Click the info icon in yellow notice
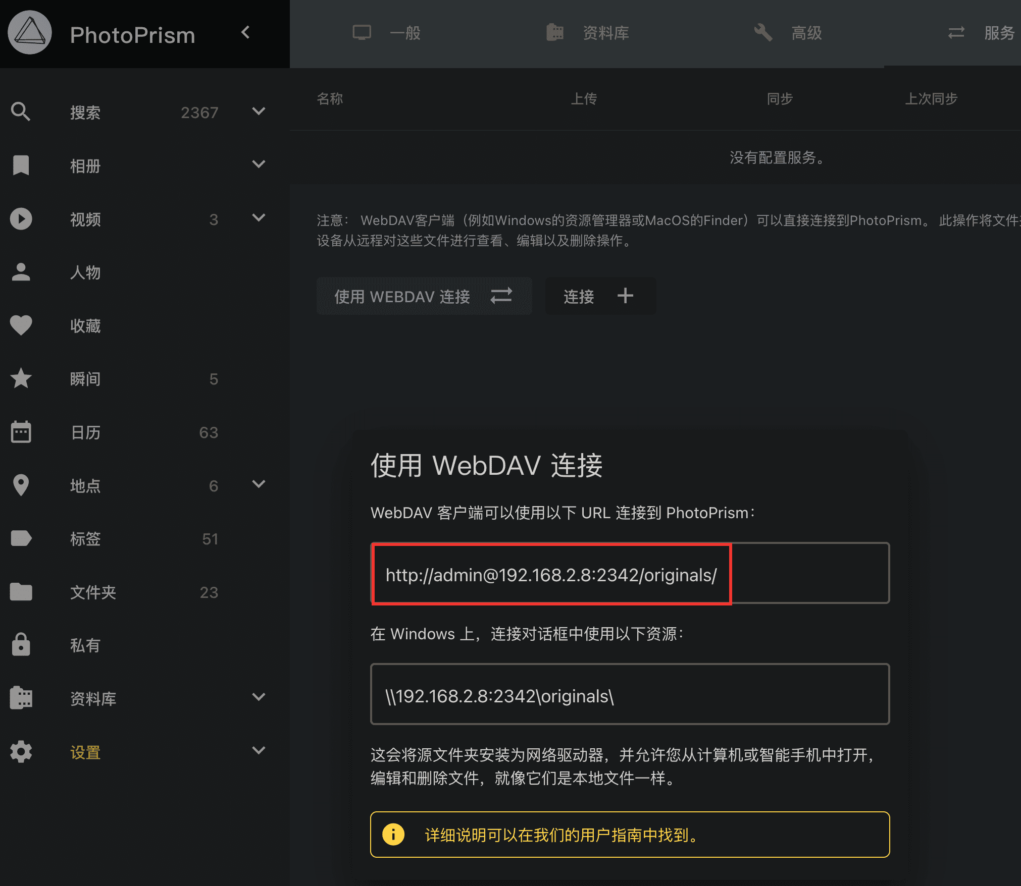Image resolution: width=1021 pixels, height=886 pixels. (x=393, y=834)
